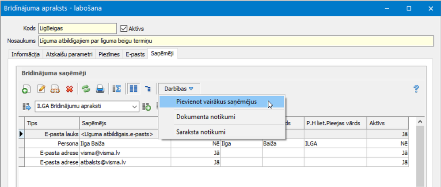The image size is (441, 187).
Task: Open the ILGA Brīdinājumu apraksti dropdown
Action: [x=134, y=106]
